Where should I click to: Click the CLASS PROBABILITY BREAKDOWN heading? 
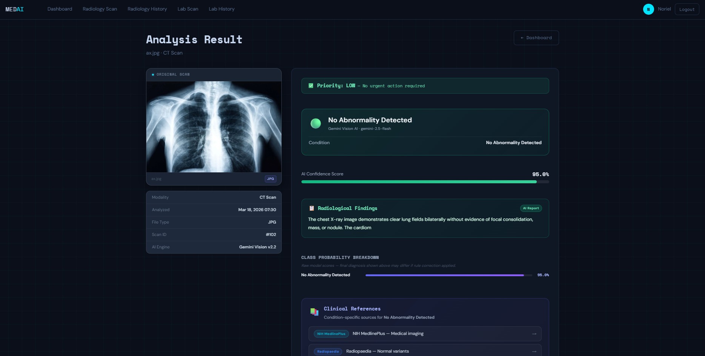pyautogui.click(x=340, y=258)
